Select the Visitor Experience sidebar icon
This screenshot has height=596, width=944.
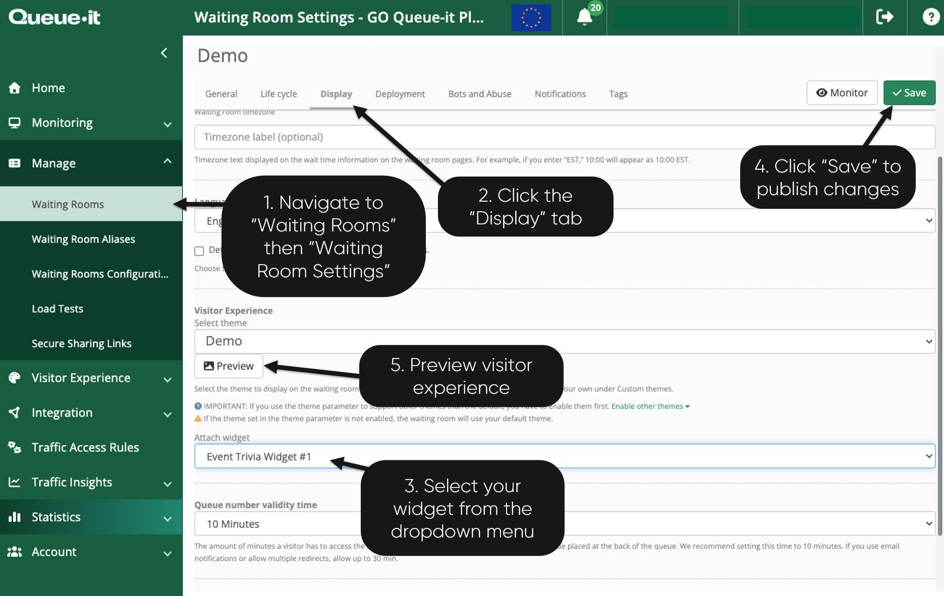[15, 378]
